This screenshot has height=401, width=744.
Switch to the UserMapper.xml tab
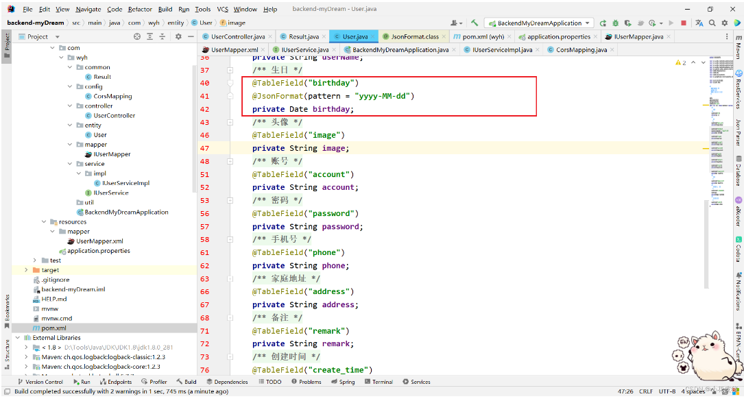click(x=234, y=50)
